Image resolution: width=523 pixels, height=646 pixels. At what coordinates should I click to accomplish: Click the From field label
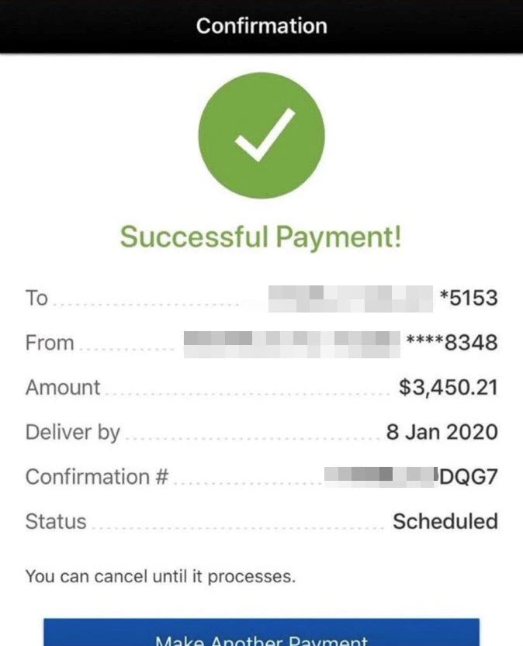(x=50, y=343)
